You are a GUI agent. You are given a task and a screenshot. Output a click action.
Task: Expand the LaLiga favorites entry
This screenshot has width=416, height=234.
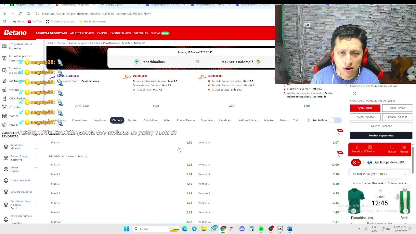36,169
